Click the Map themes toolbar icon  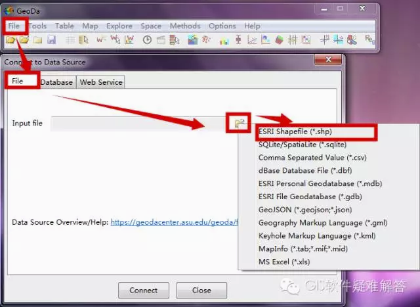pyautogui.click(x=192, y=40)
